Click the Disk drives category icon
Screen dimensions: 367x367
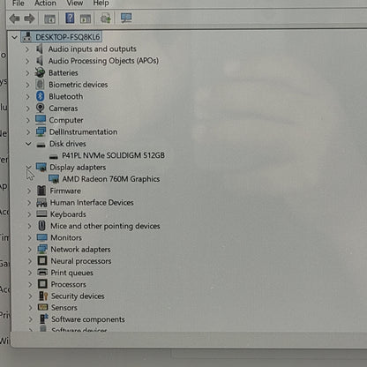click(41, 145)
